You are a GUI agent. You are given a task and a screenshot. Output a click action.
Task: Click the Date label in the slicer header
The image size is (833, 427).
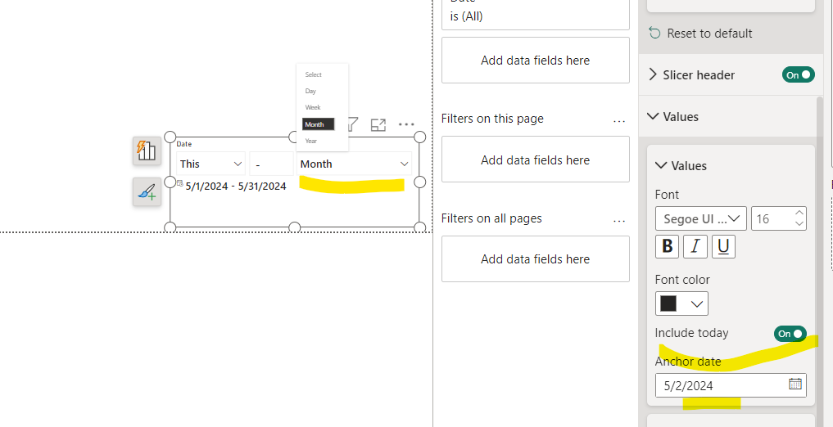coord(184,144)
